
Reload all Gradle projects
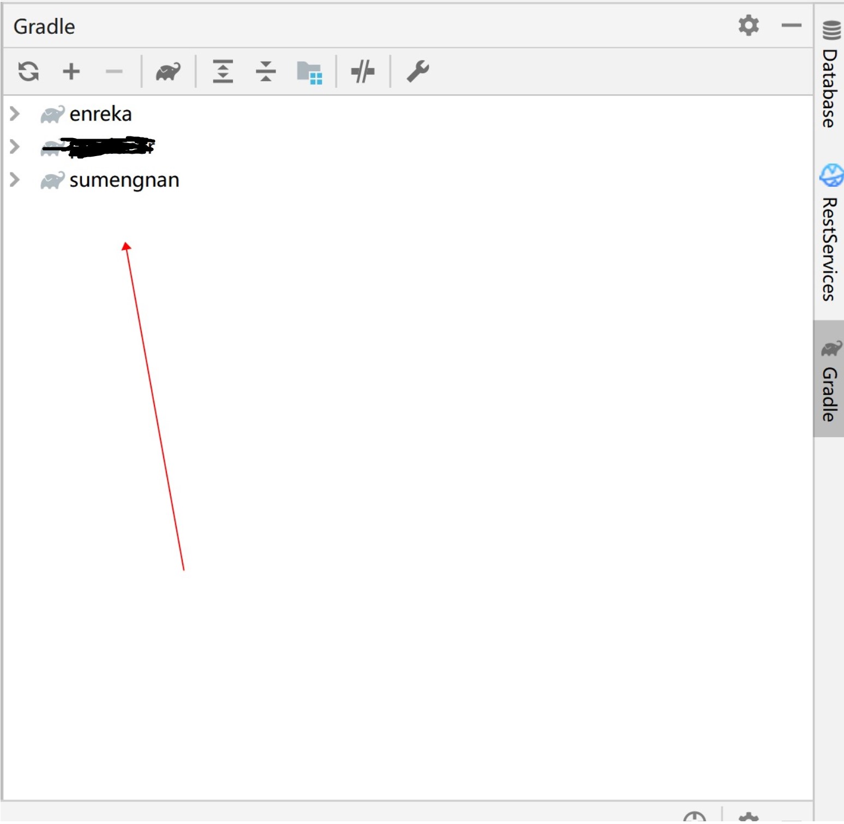[x=28, y=71]
